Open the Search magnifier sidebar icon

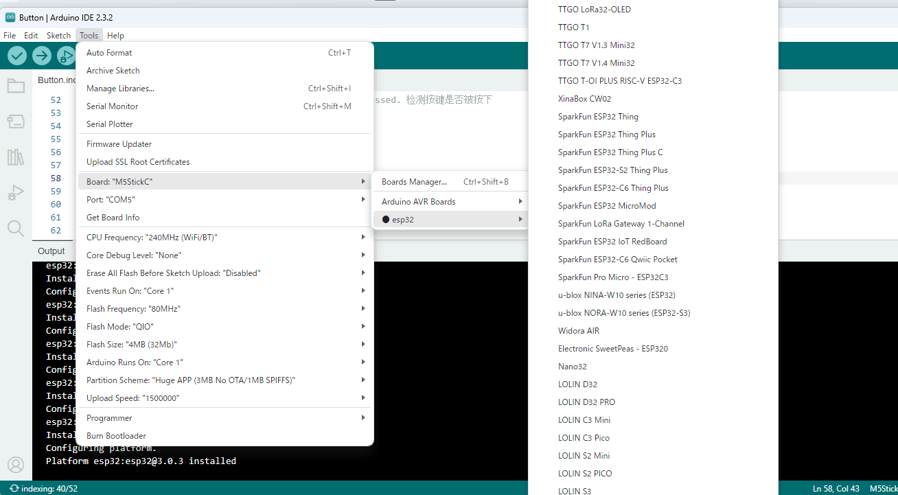pos(16,229)
